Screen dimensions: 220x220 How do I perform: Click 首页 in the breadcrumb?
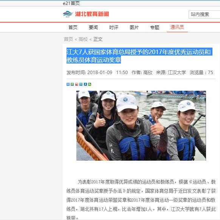68,39
